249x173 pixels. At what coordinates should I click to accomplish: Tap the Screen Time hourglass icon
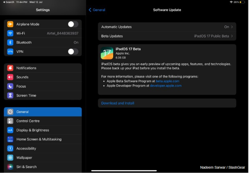10,95
